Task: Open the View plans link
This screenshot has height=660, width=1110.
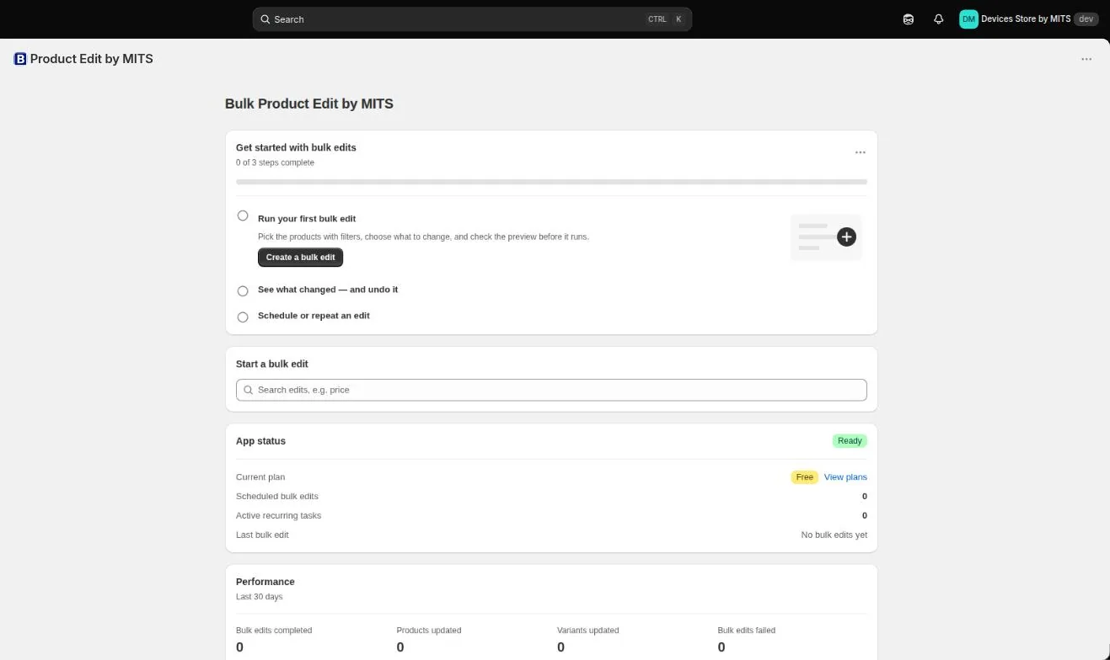Action: [x=845, y=477]
